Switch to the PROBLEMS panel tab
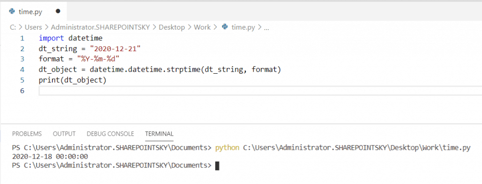 pyautogui.click(x=27, y=134)
